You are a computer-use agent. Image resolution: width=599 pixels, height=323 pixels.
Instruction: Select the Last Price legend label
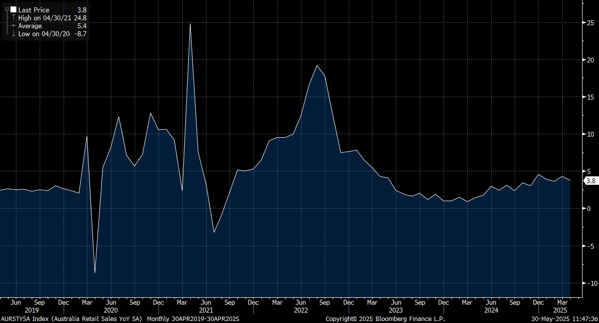pos(34,10)
